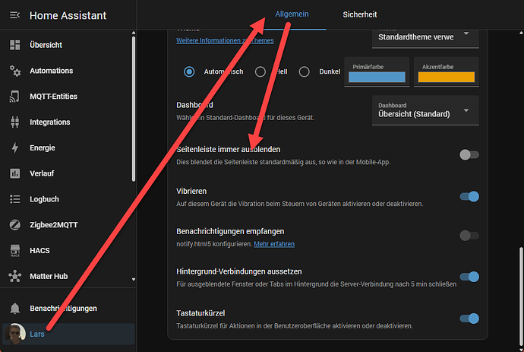The image size is (524, 352).
Task: Open the Übersicht dashboard icon
Action: 15,45
